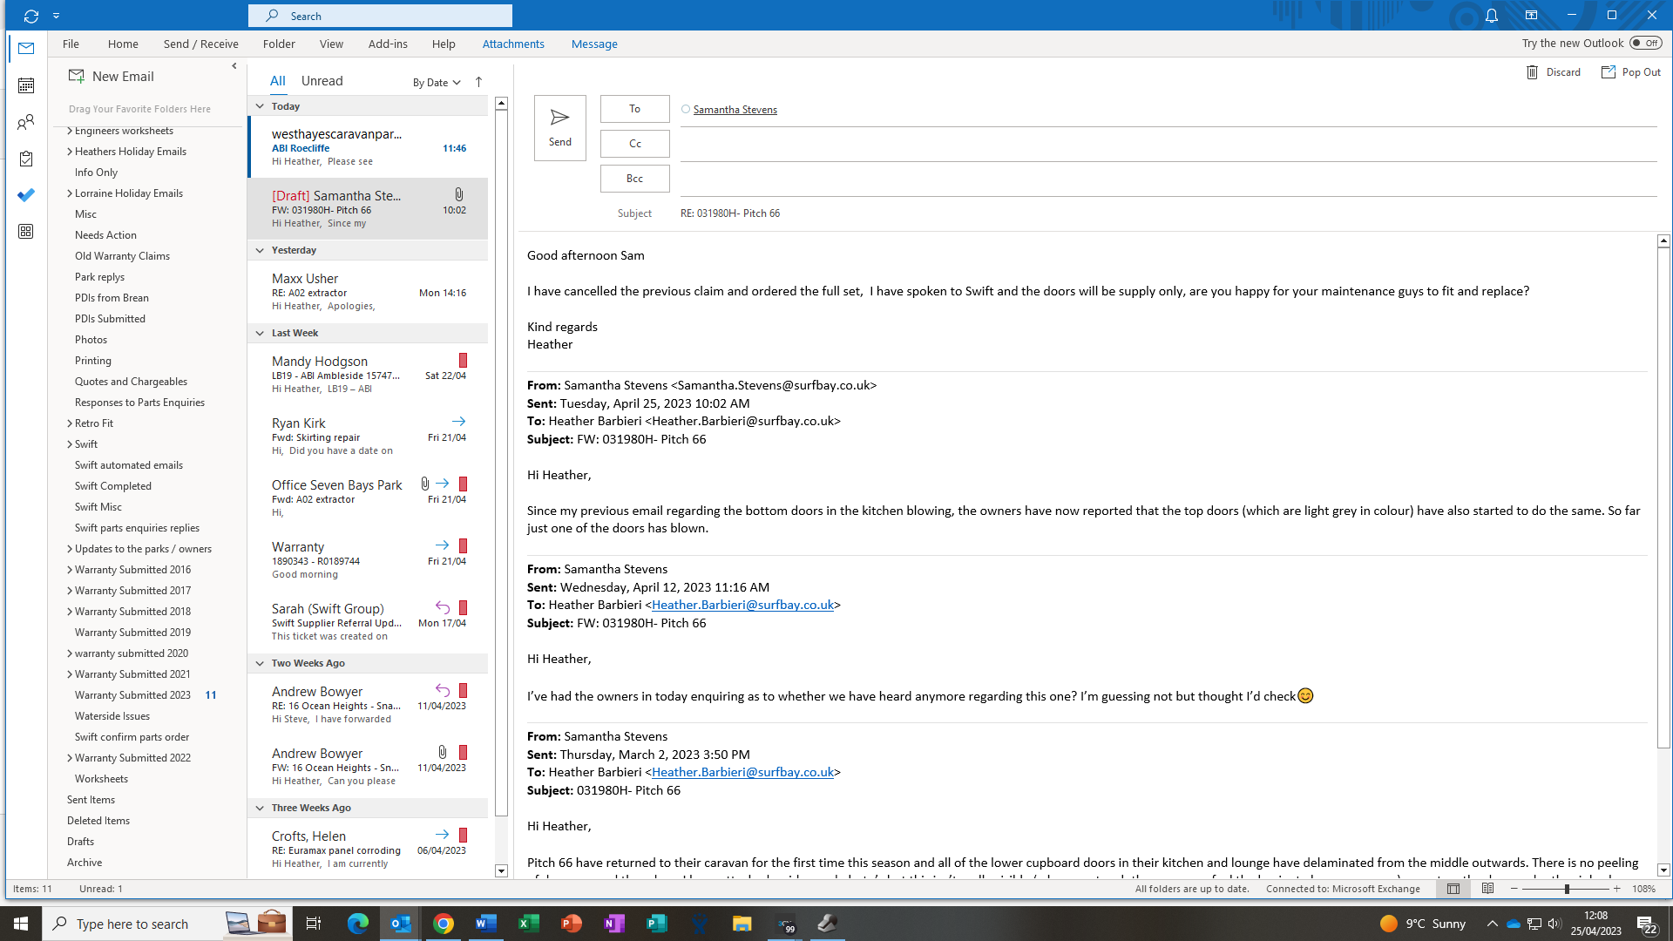This screenshot has height=941, width=1673.
Task: Adjust the zoom slider in status bar
Action: tap(1566, 889)
